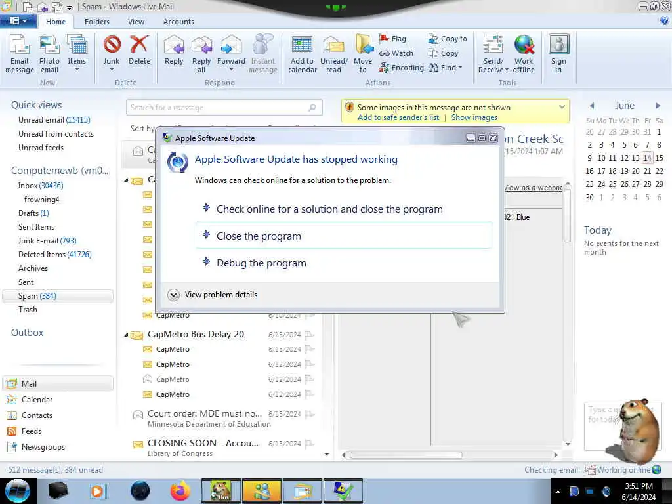672x504 pixels.
Task: Expand View problem details
Action: 213,295
